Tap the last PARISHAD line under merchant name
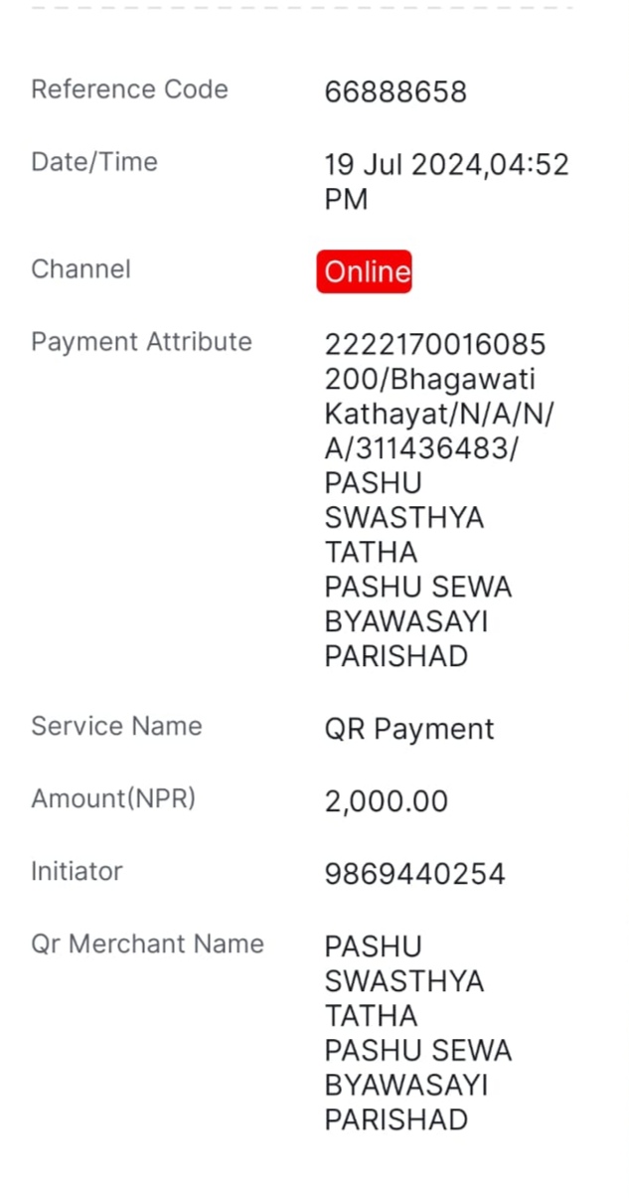 pos(396,1120)
